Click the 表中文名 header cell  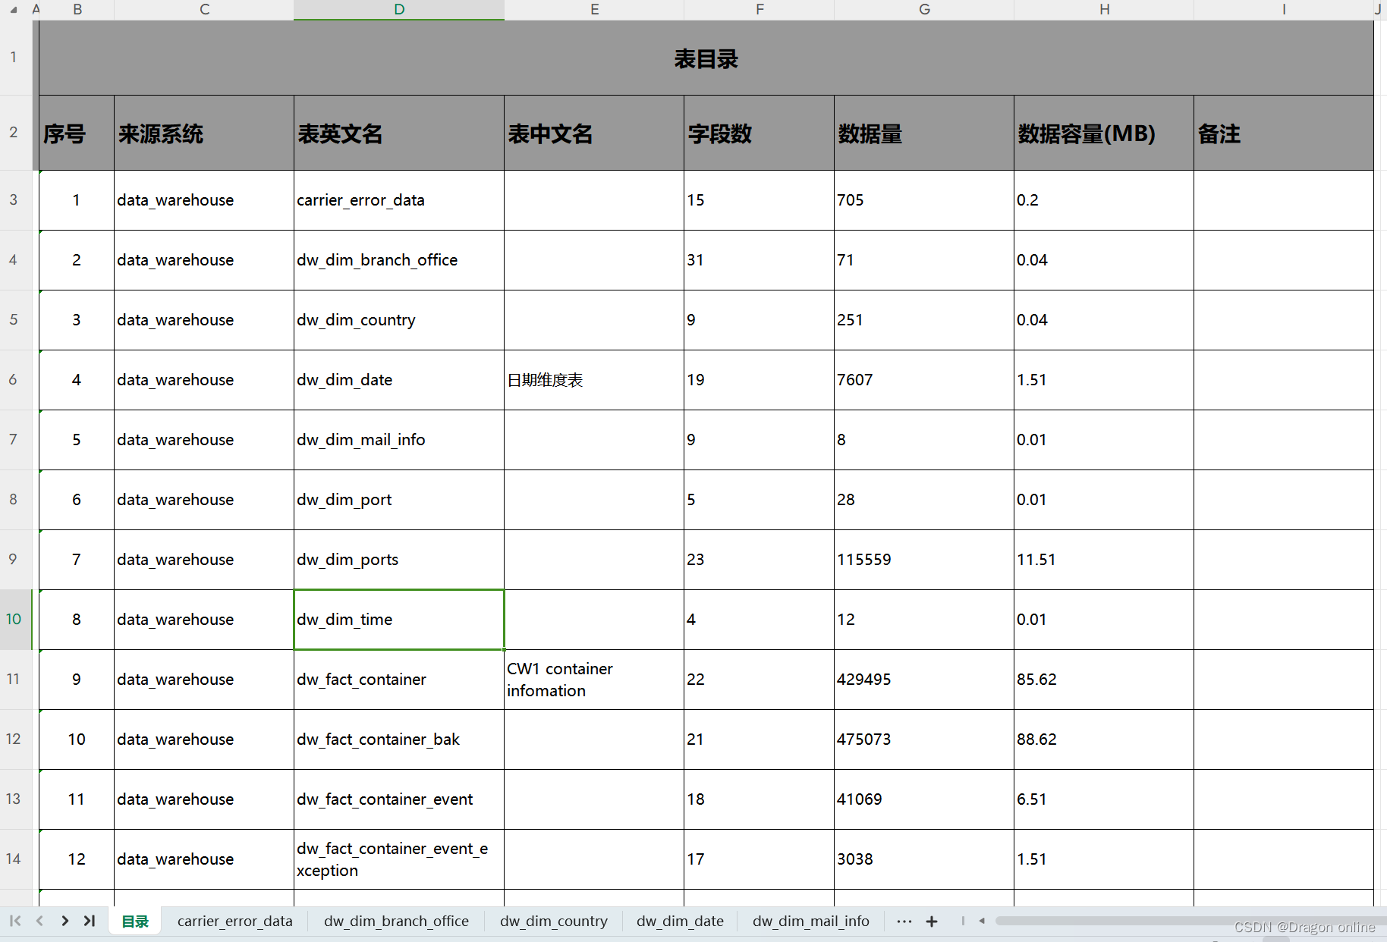(x=594, y=133)
